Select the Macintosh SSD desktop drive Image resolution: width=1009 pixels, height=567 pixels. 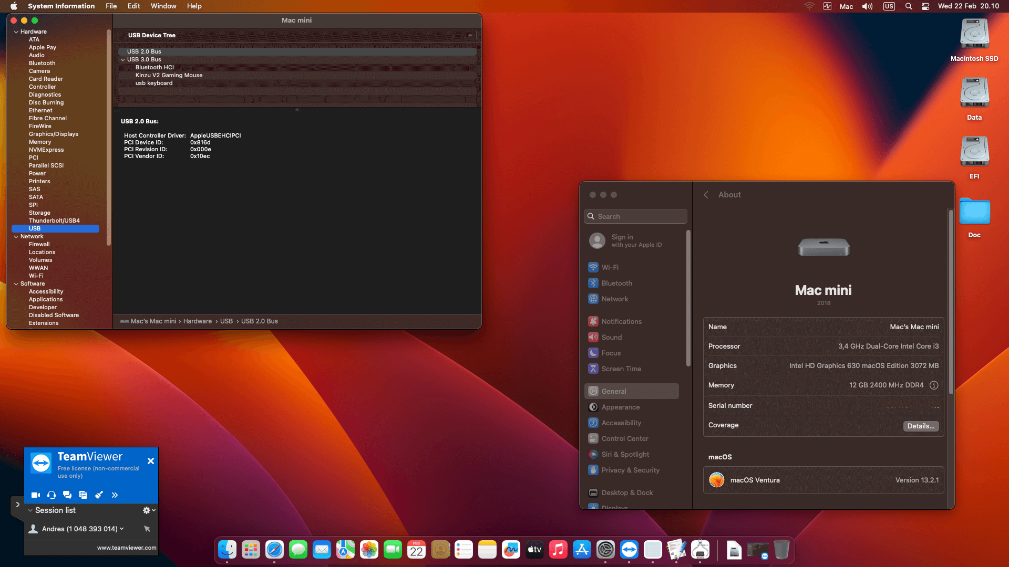[974, 40]
